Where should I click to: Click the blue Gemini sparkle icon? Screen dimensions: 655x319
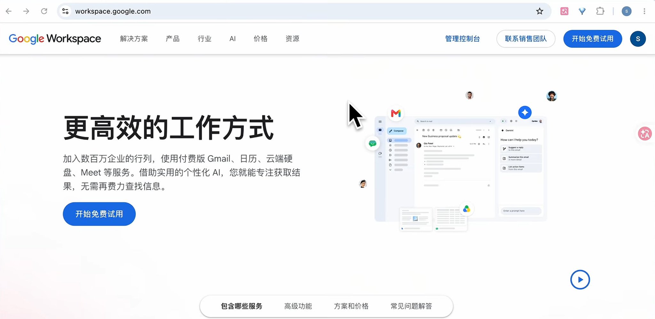[x=525, y=112]
